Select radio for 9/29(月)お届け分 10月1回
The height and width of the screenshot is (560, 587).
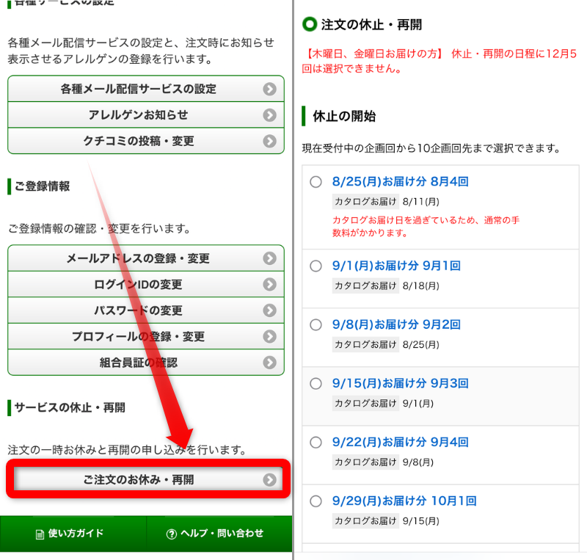[x=316, y=501]
